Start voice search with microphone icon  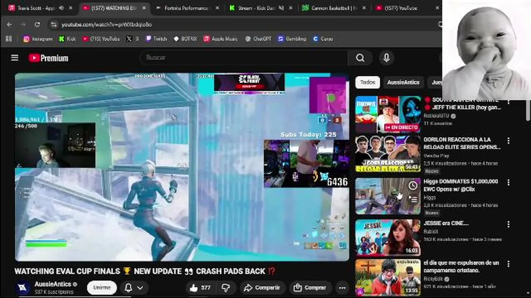(x=386, y=58)
